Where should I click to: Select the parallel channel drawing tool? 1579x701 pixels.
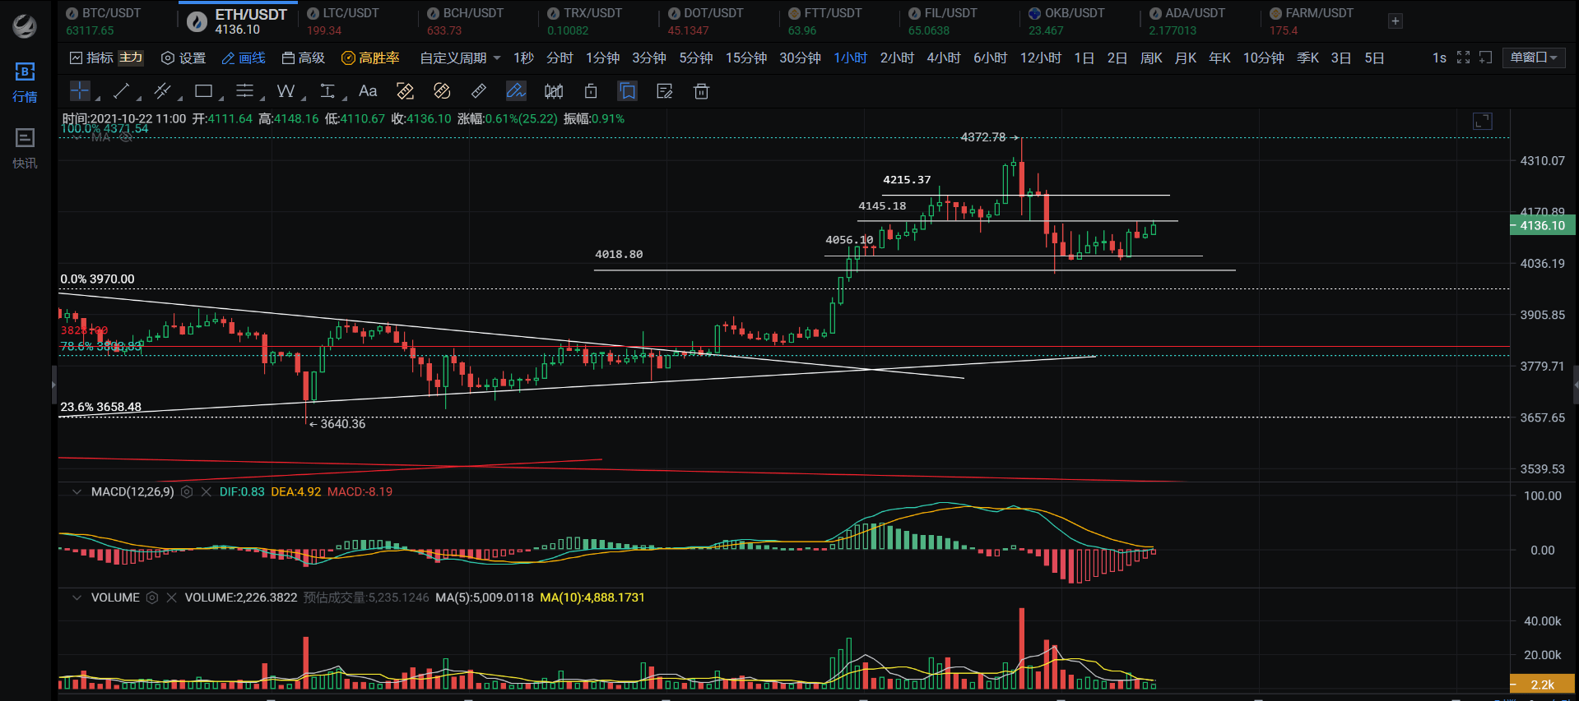pos(162,90)
